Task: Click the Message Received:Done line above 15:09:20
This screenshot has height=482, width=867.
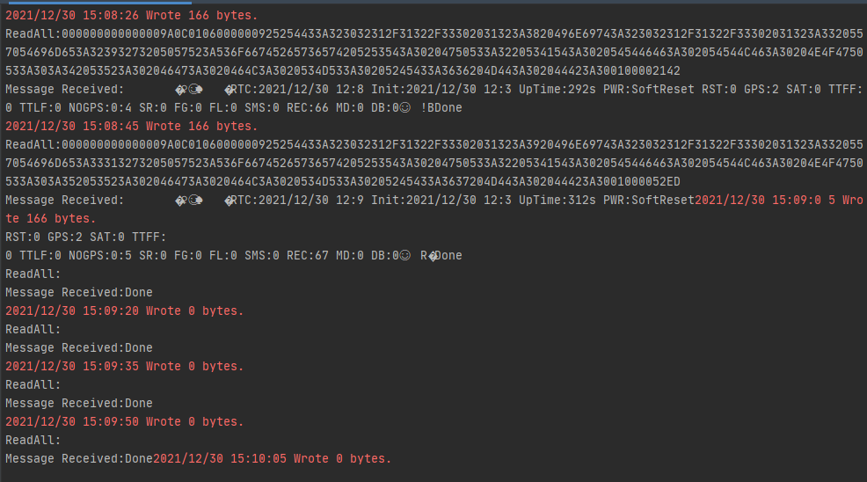Action: (x=79, y=292)
